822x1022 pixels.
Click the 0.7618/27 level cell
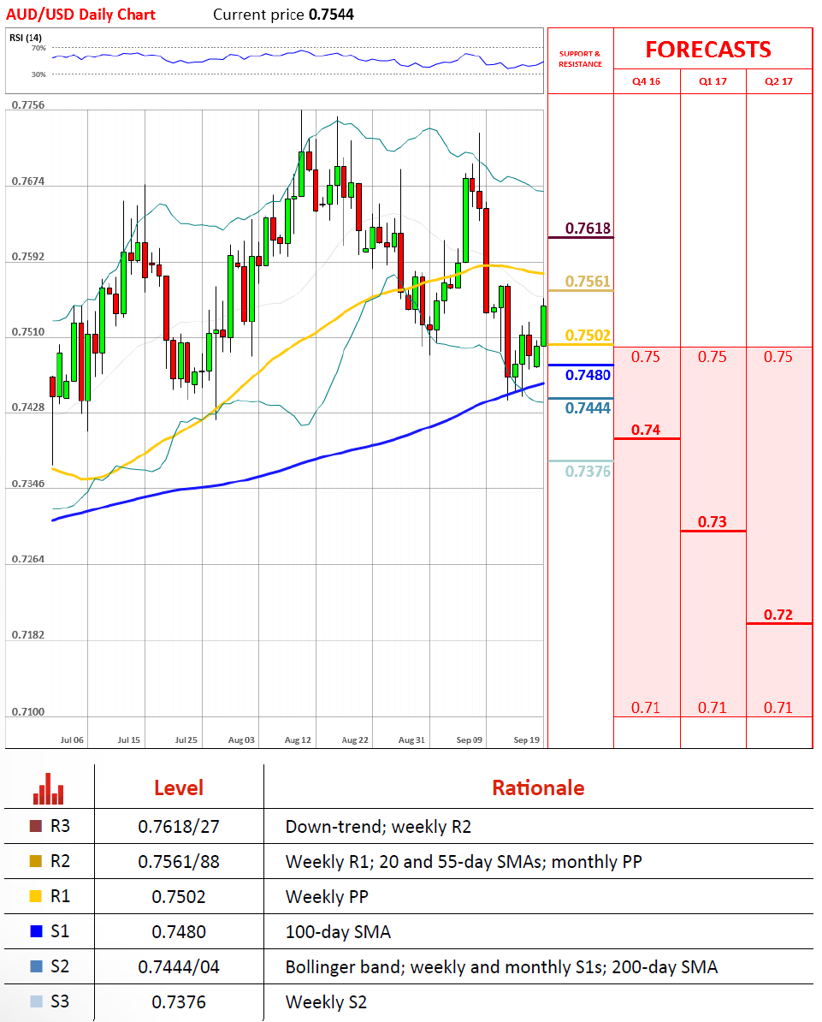coord(179,827)
